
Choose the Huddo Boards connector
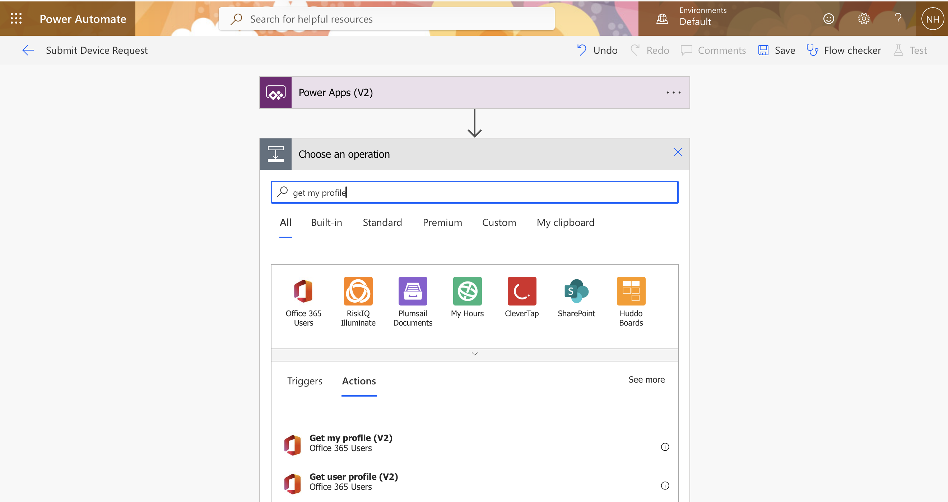[x=631, y=302]
